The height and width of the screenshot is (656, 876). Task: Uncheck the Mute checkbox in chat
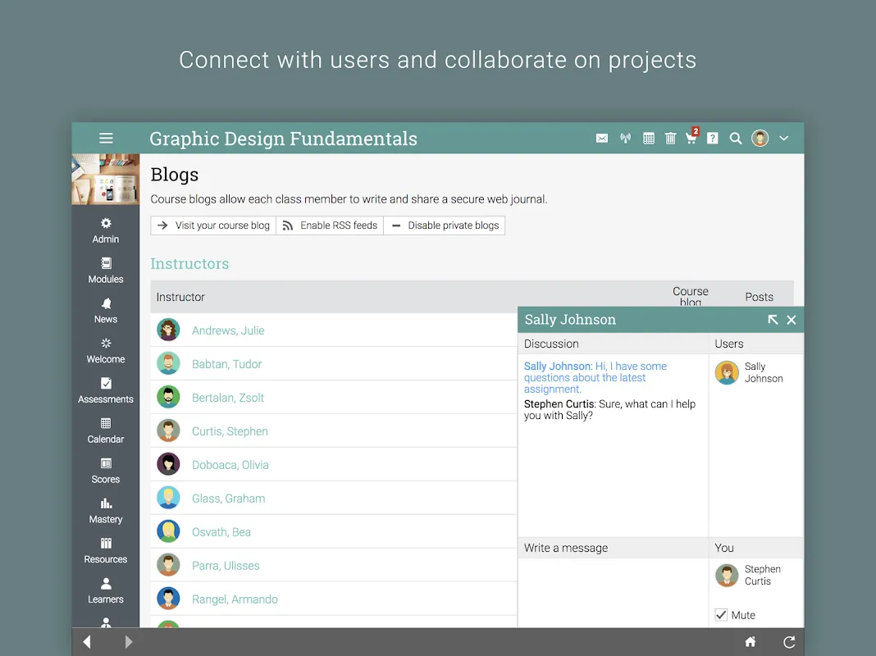click(721, 615)
